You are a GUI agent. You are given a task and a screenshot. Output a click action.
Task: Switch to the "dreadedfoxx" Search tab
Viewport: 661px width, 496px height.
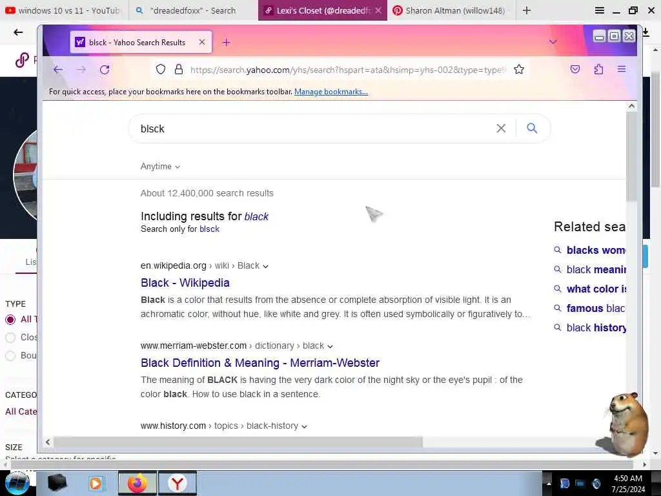click(x=192, y=10)
